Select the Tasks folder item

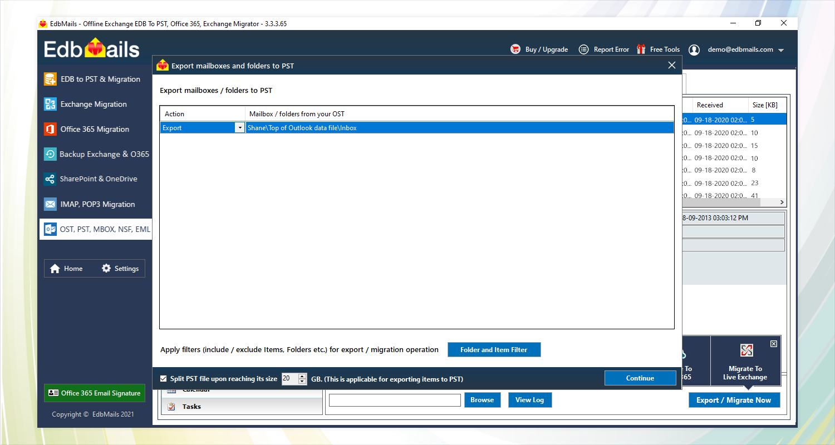click(x=242, y=407)
